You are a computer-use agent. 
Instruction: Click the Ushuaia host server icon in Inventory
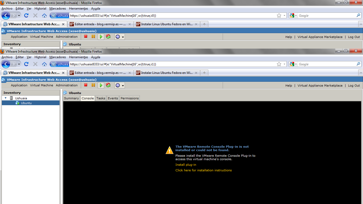[11, 98]
